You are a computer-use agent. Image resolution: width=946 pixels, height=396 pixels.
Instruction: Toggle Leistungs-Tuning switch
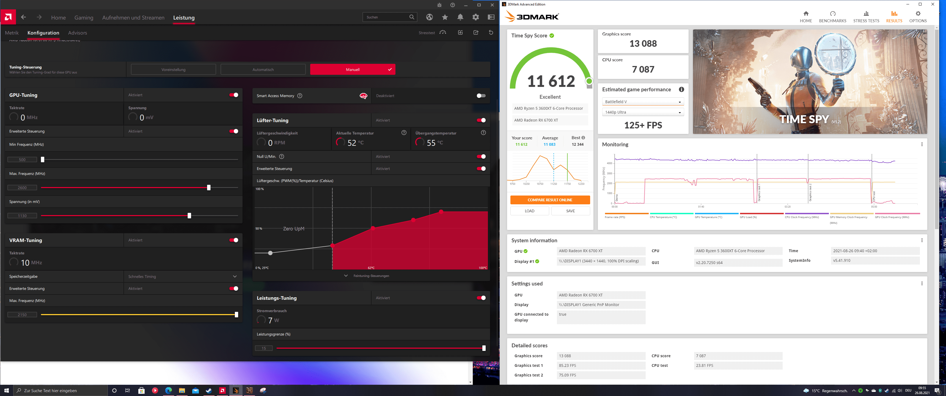(481, 298)
